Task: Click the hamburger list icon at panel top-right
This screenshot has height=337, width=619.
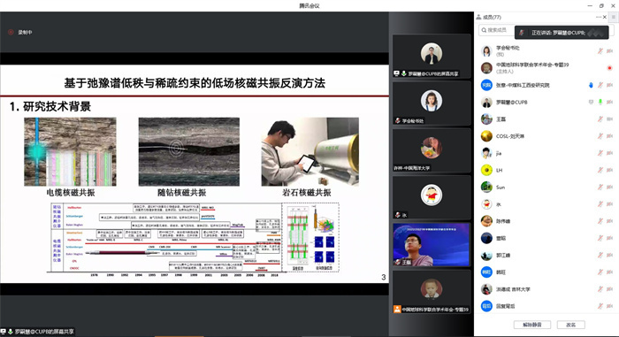Action: (x=614, y=17)
